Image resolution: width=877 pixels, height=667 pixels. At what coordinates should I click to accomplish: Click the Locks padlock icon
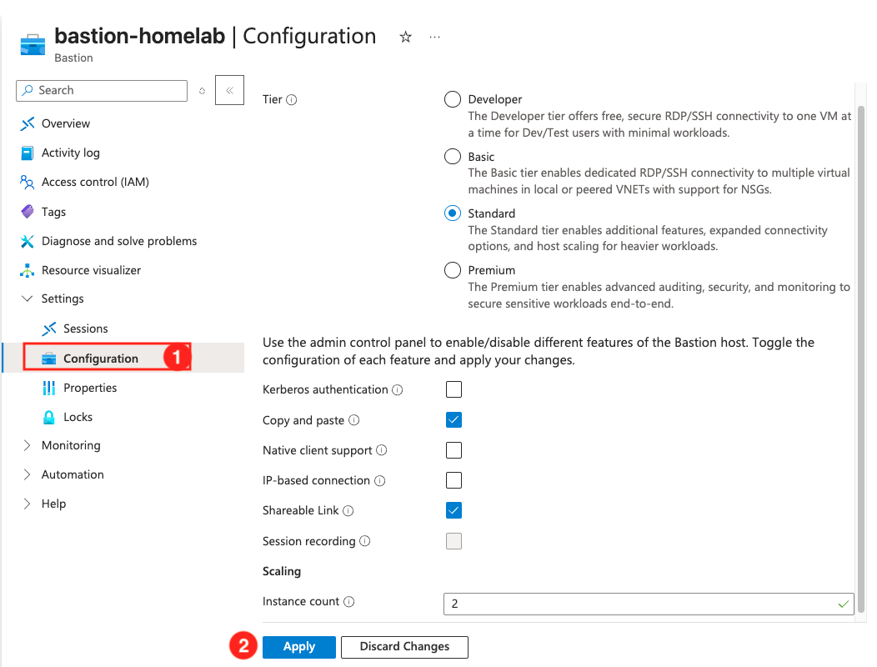pyautogui.click(x=48, y=417)
